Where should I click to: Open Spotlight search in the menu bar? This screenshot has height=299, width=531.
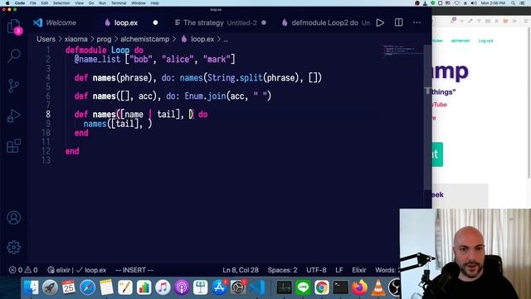(514, 3)
